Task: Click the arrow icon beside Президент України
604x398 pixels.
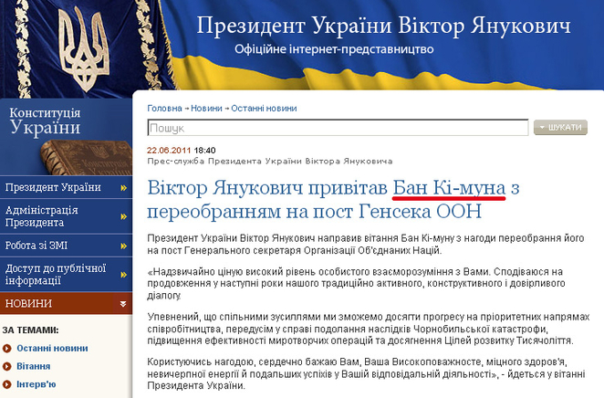Action: [x=122, y=187]
